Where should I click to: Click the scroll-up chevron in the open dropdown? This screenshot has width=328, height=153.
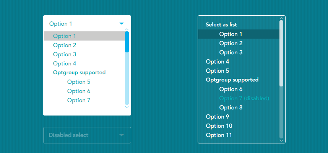(x=127, y=29)
